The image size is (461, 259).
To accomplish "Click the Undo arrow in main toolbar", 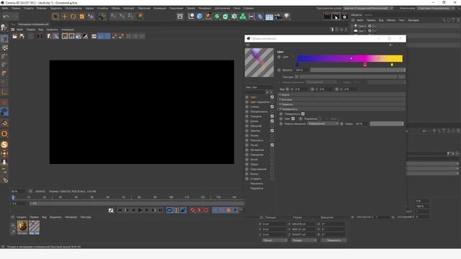I will 6,17.
